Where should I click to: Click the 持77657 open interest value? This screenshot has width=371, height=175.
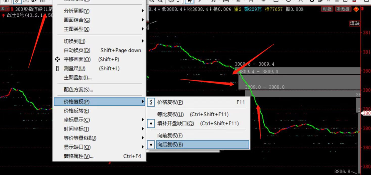[x=273, y=9]
